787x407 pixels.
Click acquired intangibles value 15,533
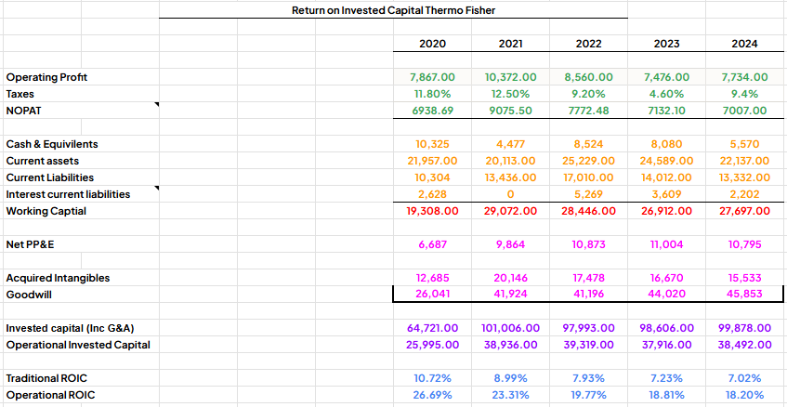pyautogui.click(x=745, y=278)
